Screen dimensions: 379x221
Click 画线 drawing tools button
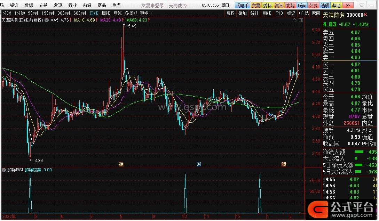267,13
